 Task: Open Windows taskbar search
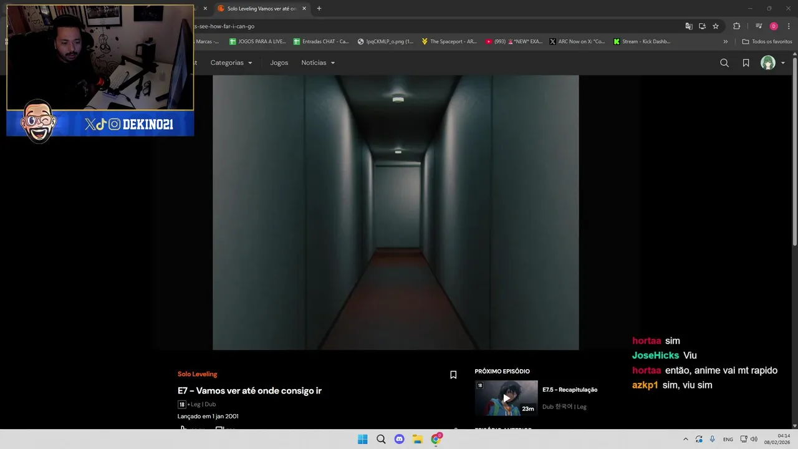[x=381, y=439]
